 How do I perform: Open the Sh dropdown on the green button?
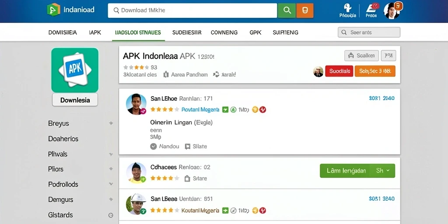click(x=382, y=171)
